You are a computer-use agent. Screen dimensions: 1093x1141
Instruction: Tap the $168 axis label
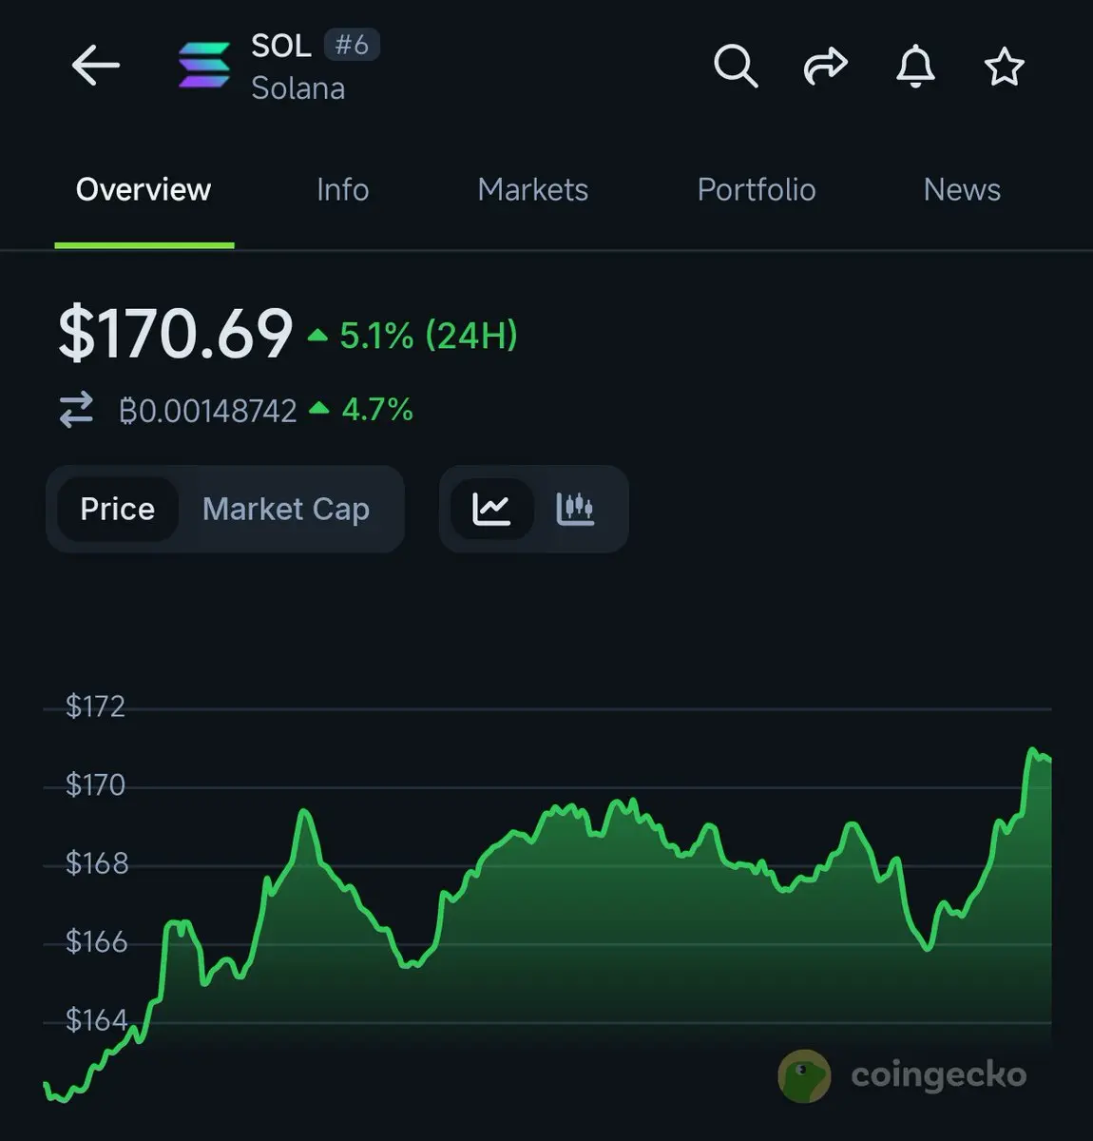coord(96,863)
